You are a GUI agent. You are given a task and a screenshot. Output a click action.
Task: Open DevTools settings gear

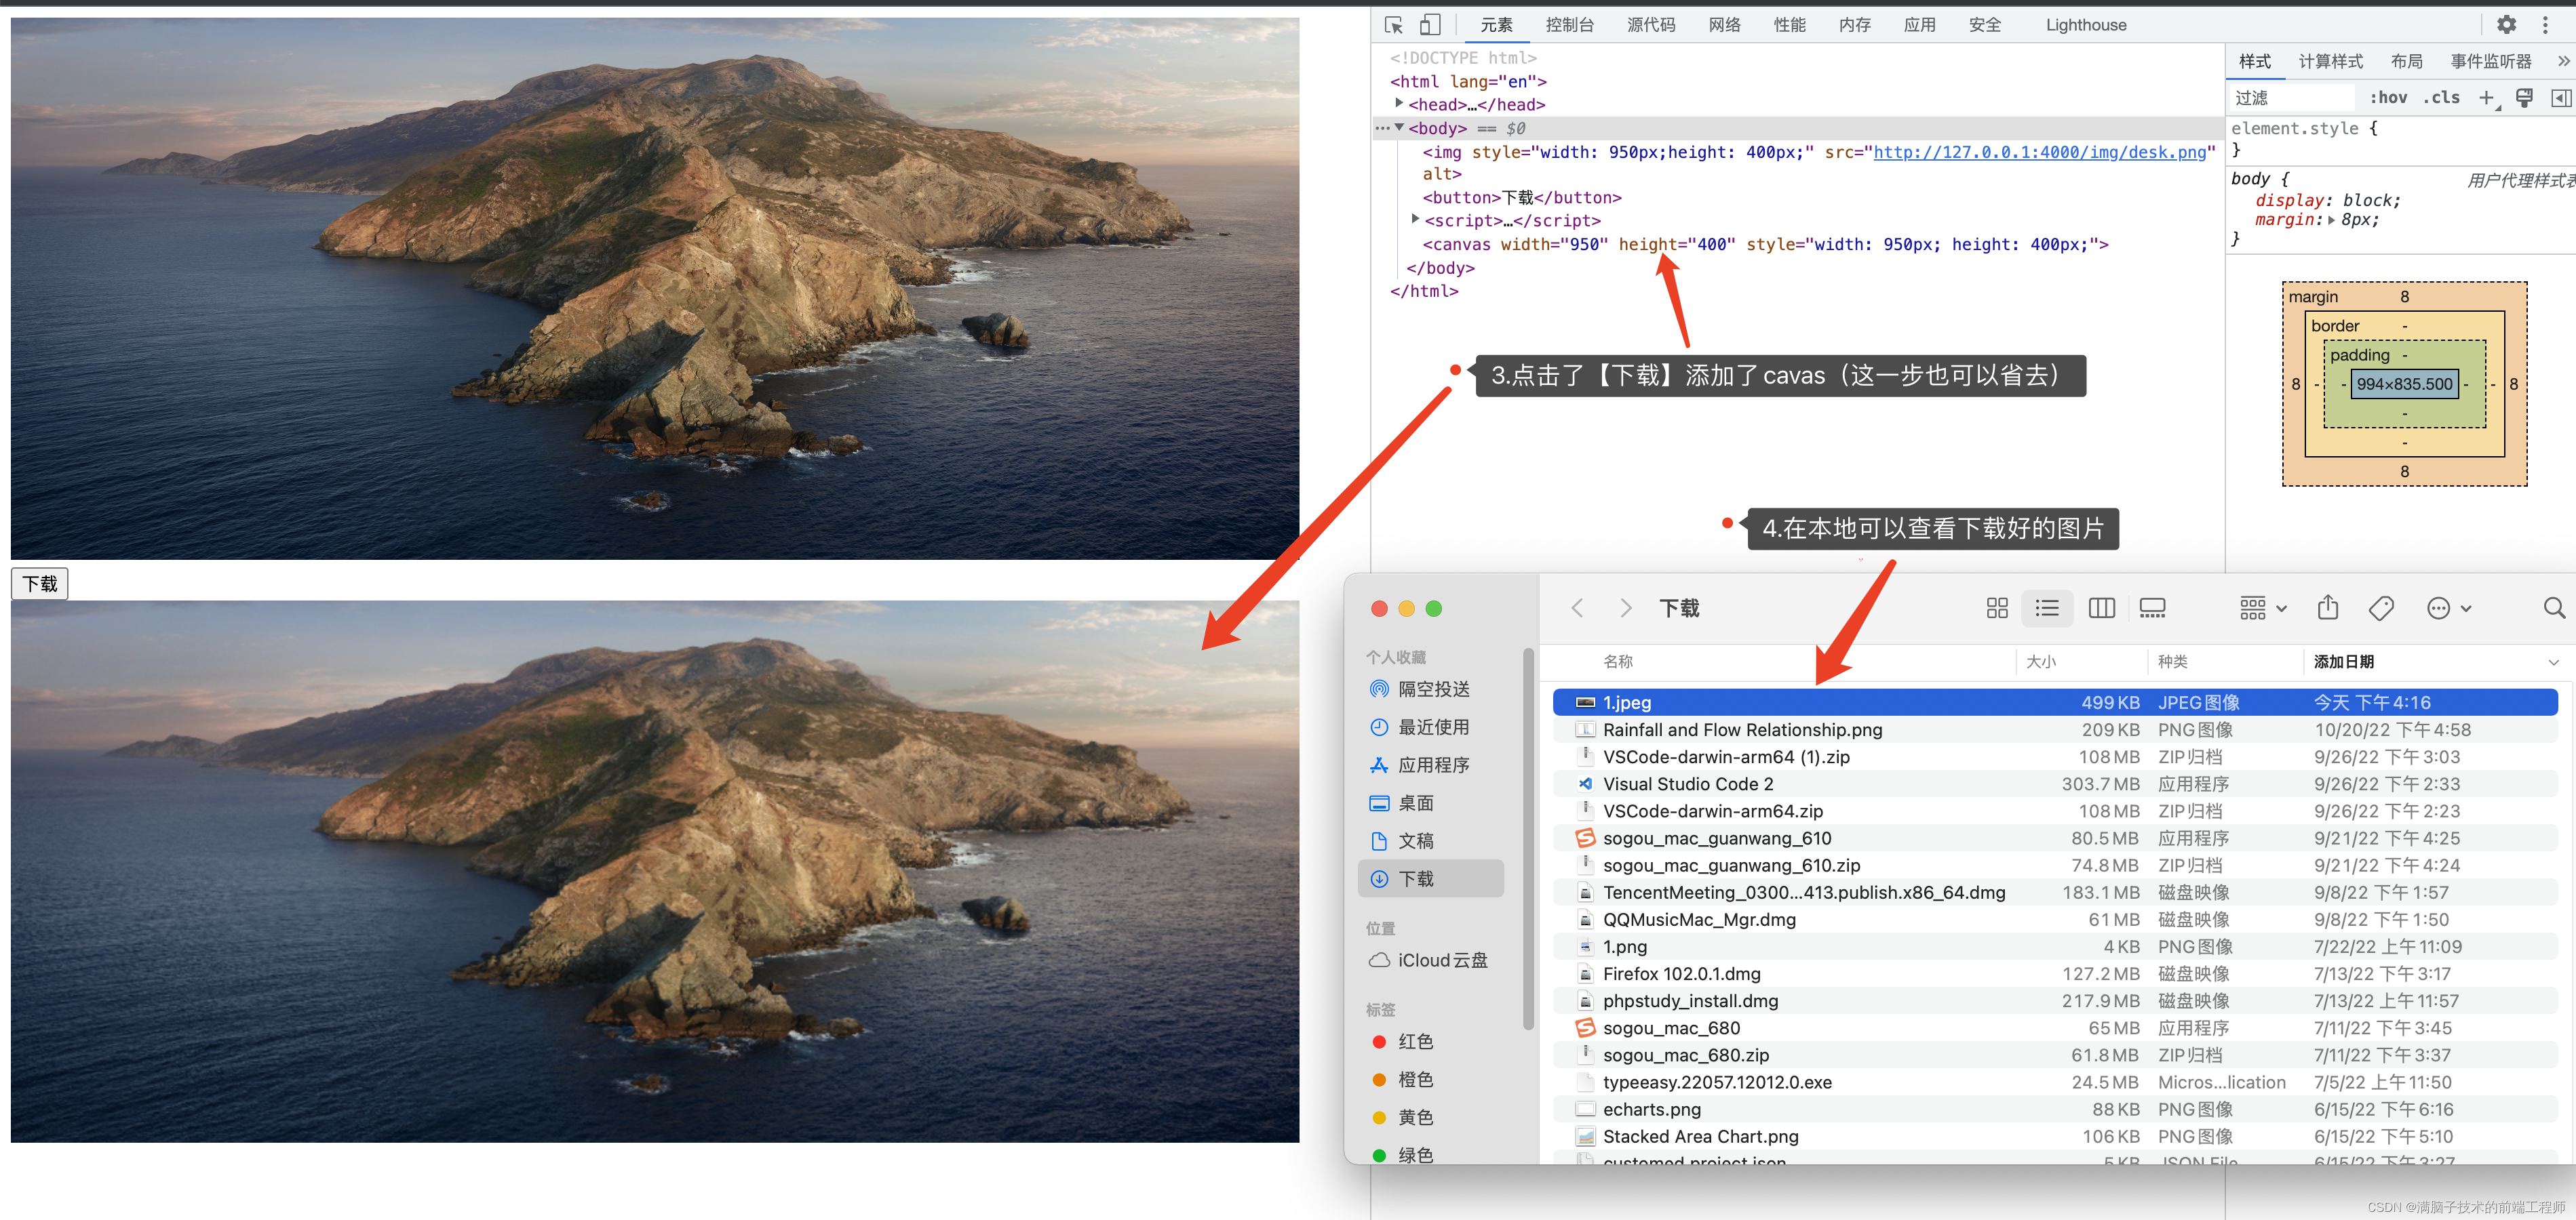tap(2507, 25)
